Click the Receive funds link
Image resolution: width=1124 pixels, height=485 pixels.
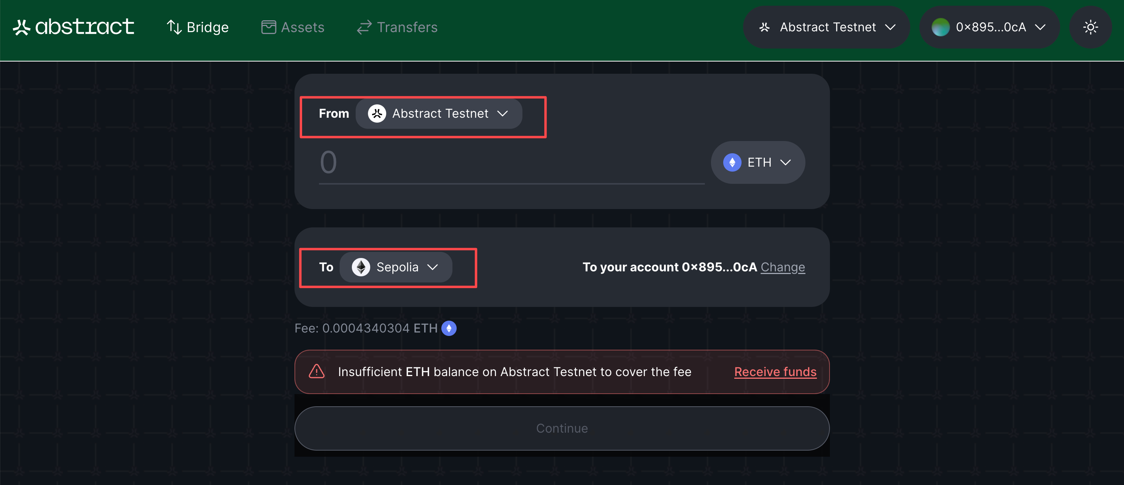point(775,372)
